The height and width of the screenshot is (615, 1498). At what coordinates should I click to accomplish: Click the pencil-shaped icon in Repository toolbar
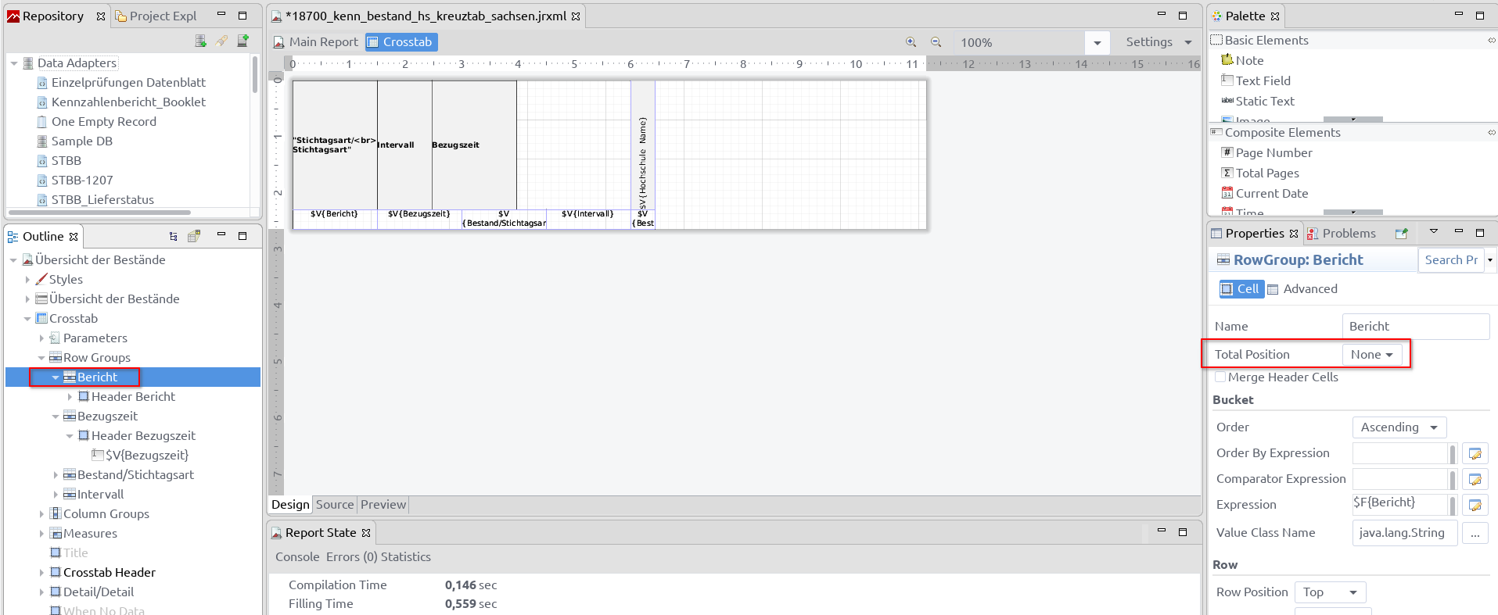coord(222,41)
